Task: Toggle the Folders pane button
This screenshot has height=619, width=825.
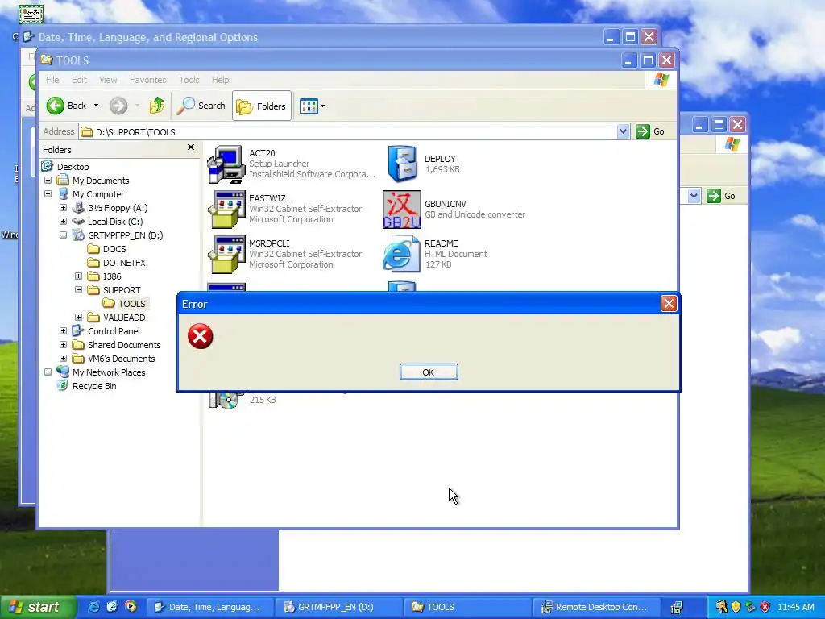Action: 262,106
